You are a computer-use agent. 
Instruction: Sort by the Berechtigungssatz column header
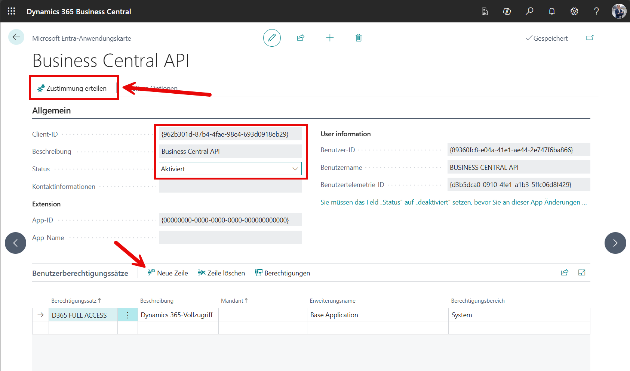coord(76,301)
